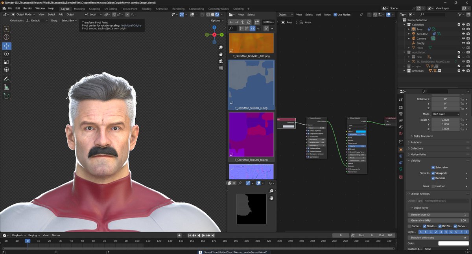Toggle Use Nodes checkbox
Viewport: 472px width, 254px height.
point(336,15)
